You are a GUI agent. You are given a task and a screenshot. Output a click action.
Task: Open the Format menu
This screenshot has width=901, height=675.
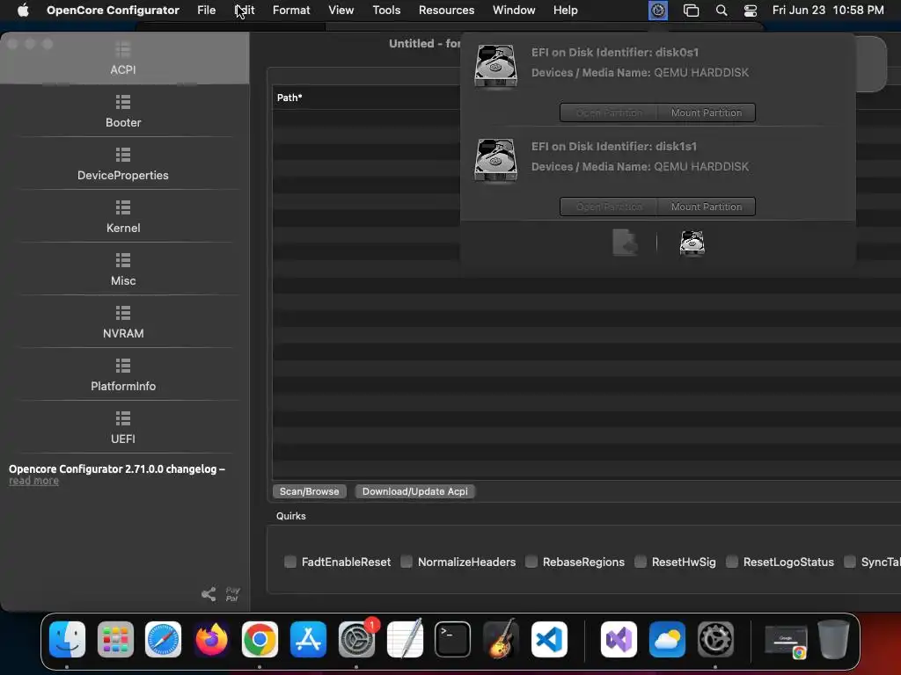[x=291, y=11]
